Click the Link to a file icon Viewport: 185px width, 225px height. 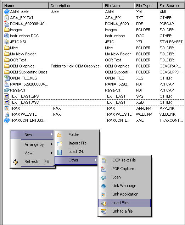click(103, 212)
